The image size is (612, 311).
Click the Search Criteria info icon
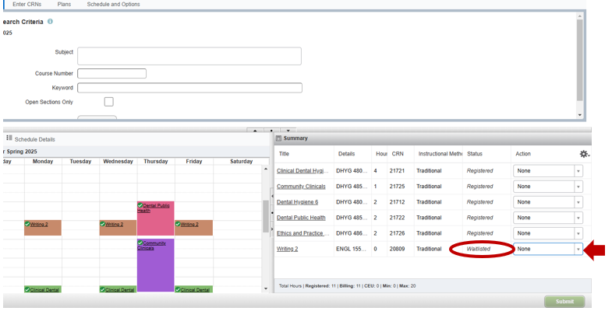(x=51, y=22)
